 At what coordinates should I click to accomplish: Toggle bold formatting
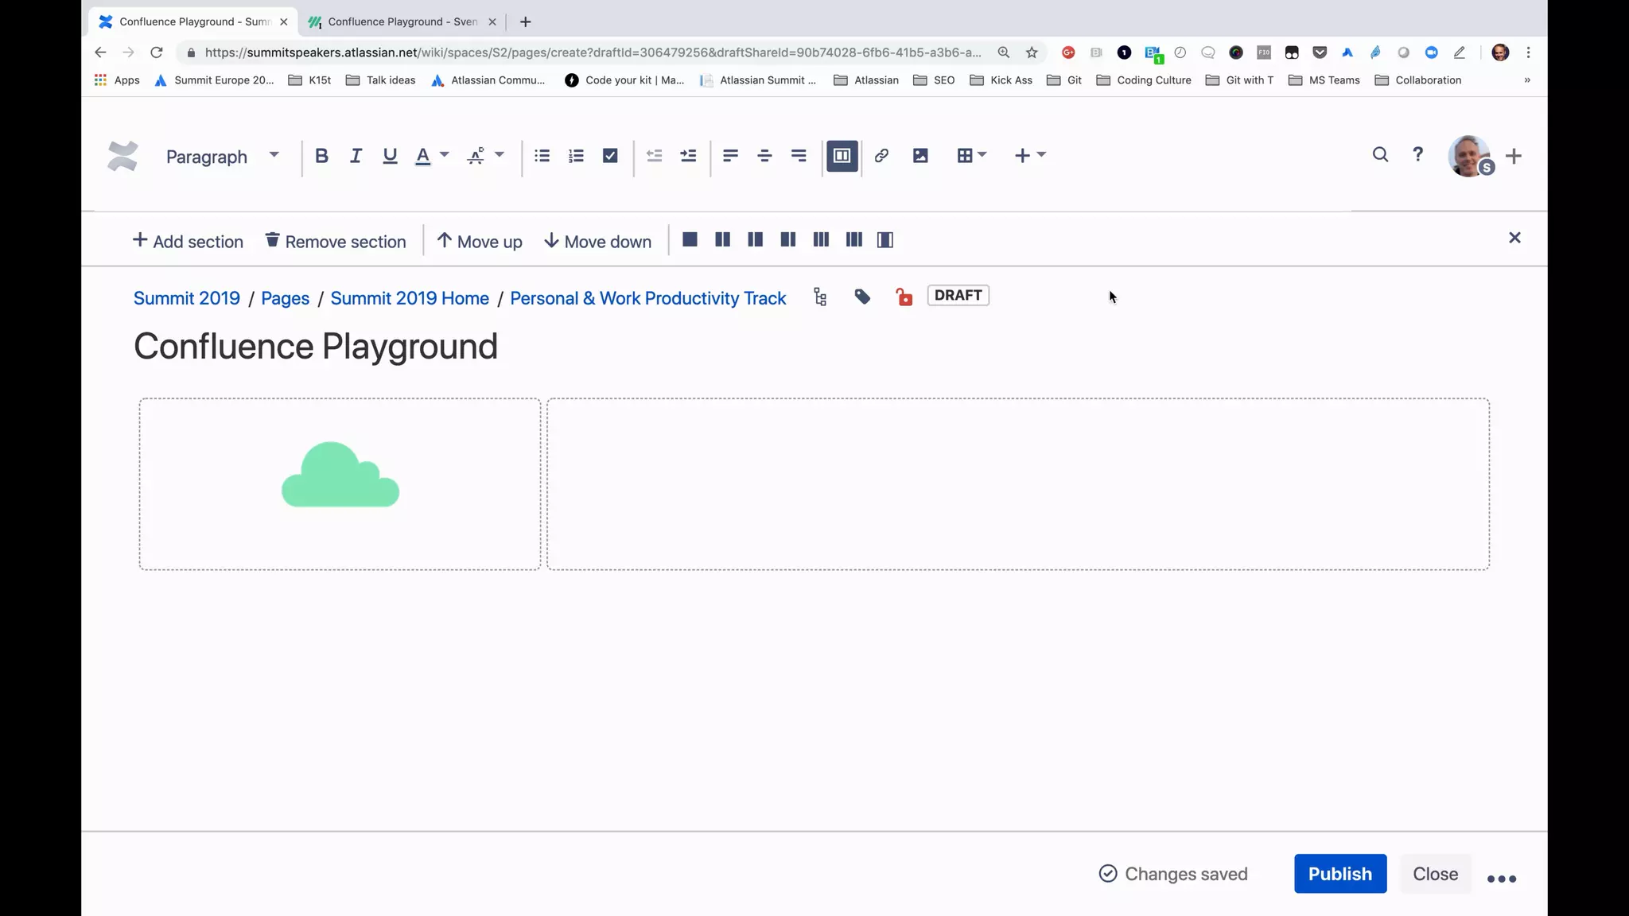tap(321, 156)
